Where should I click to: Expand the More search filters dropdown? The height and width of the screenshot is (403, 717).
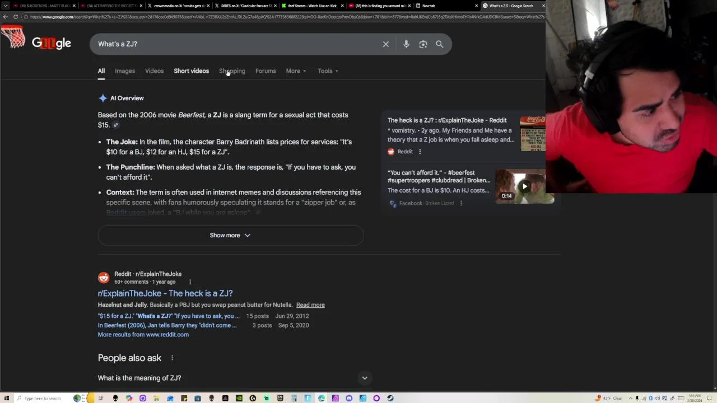point(296,71)
